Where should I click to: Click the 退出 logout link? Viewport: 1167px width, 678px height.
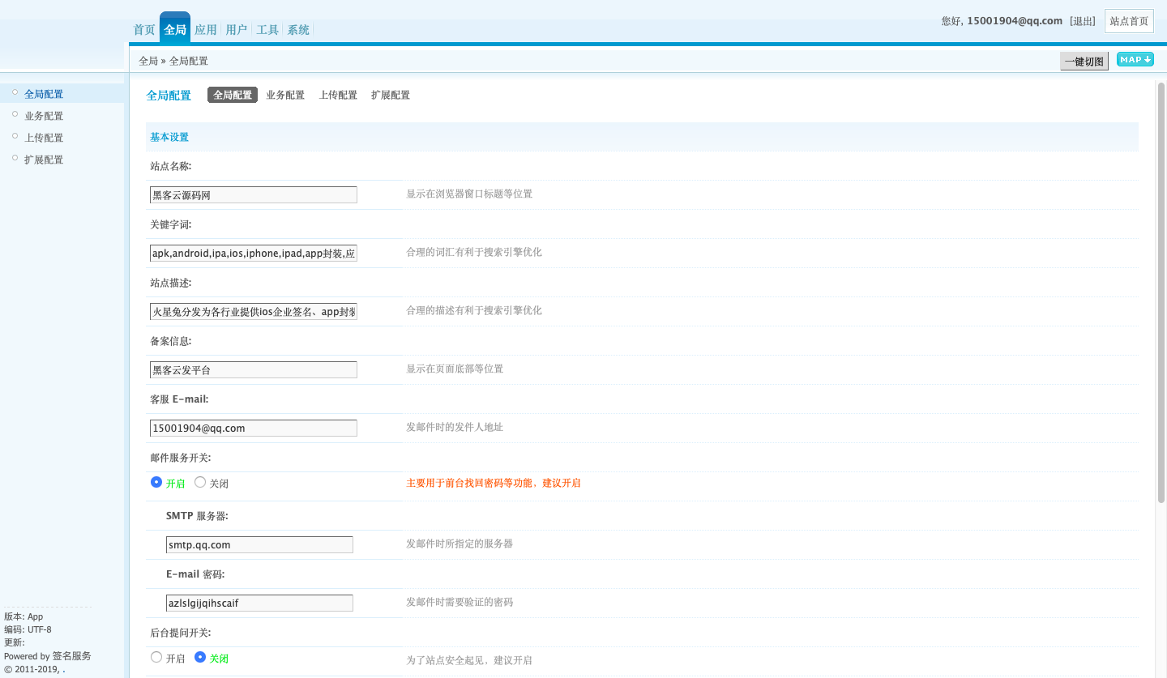pos(1083,21)
